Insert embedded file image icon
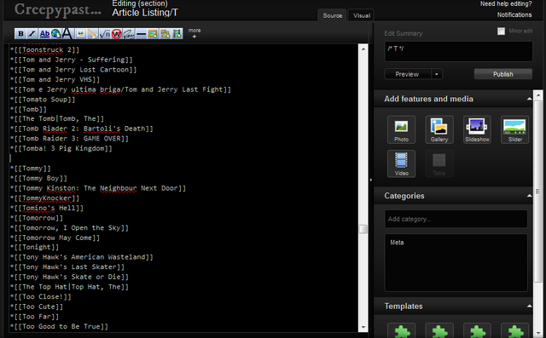Viewport: 546px width, 338px height. [80, 34]
